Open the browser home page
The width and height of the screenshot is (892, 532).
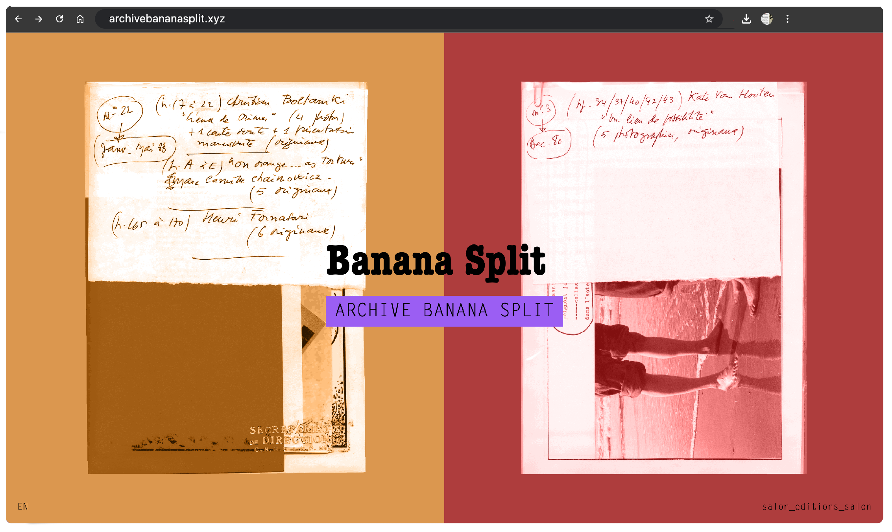[80, 19]
